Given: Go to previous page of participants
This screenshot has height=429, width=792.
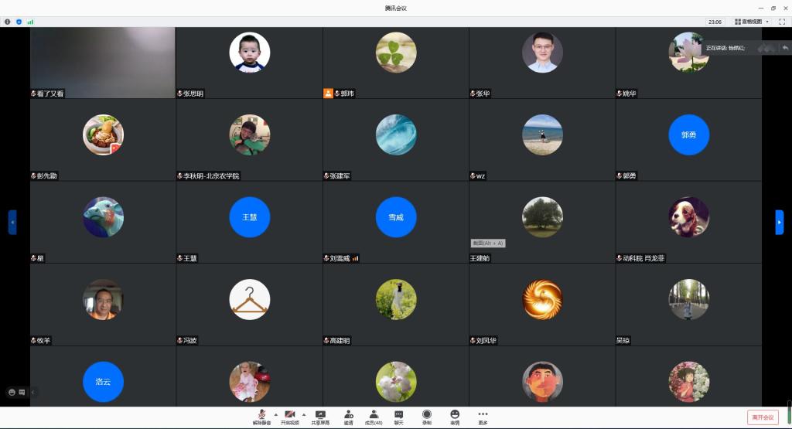Looking at the screenshot, I should (12, 222).
